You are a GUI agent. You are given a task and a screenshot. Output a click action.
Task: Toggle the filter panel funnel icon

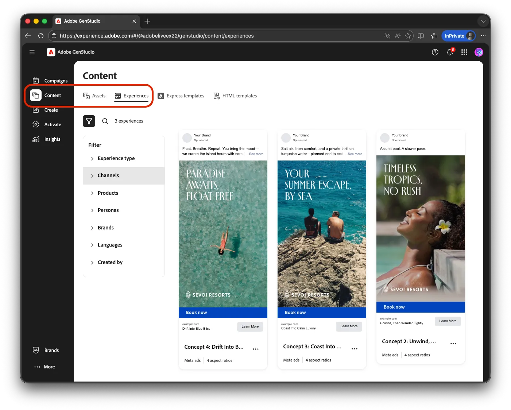89,121
